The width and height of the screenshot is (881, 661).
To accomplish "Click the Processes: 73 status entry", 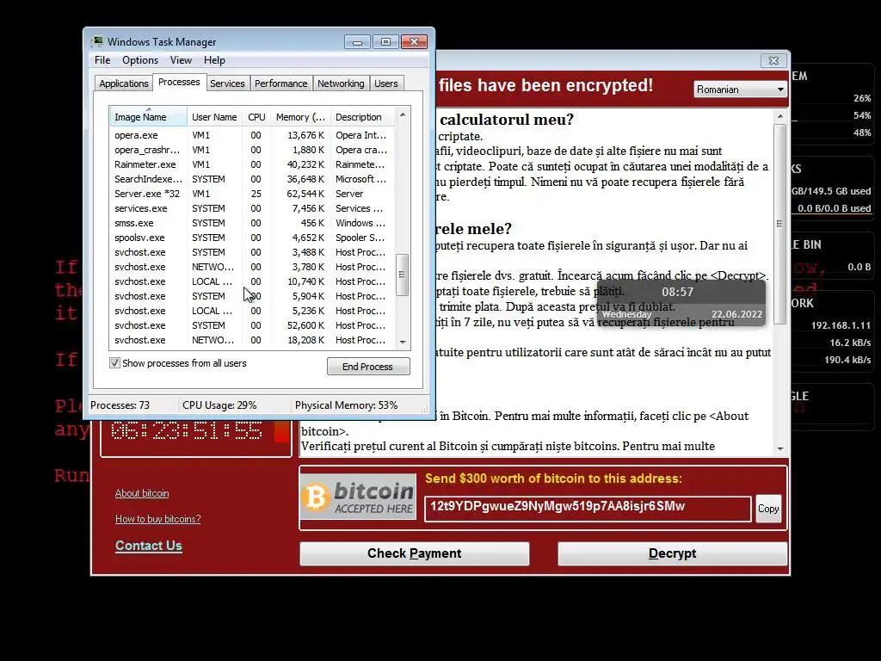I will [x=120, y=405].
